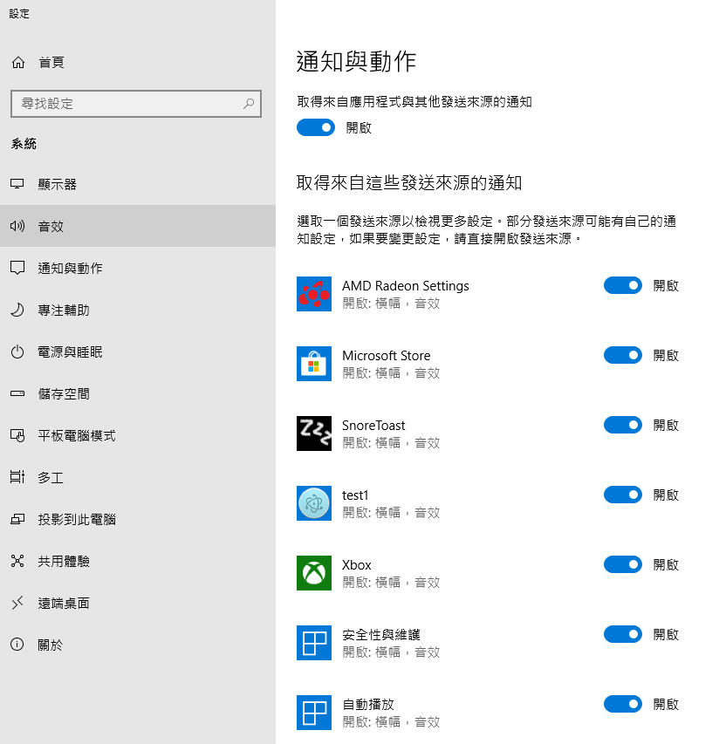Click the 安全性與維護 app icon

(x=314, y=643)
